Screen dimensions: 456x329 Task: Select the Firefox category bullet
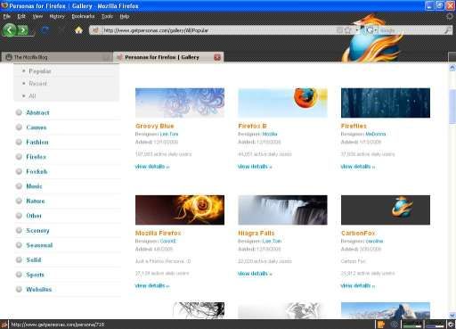point(19,157)
